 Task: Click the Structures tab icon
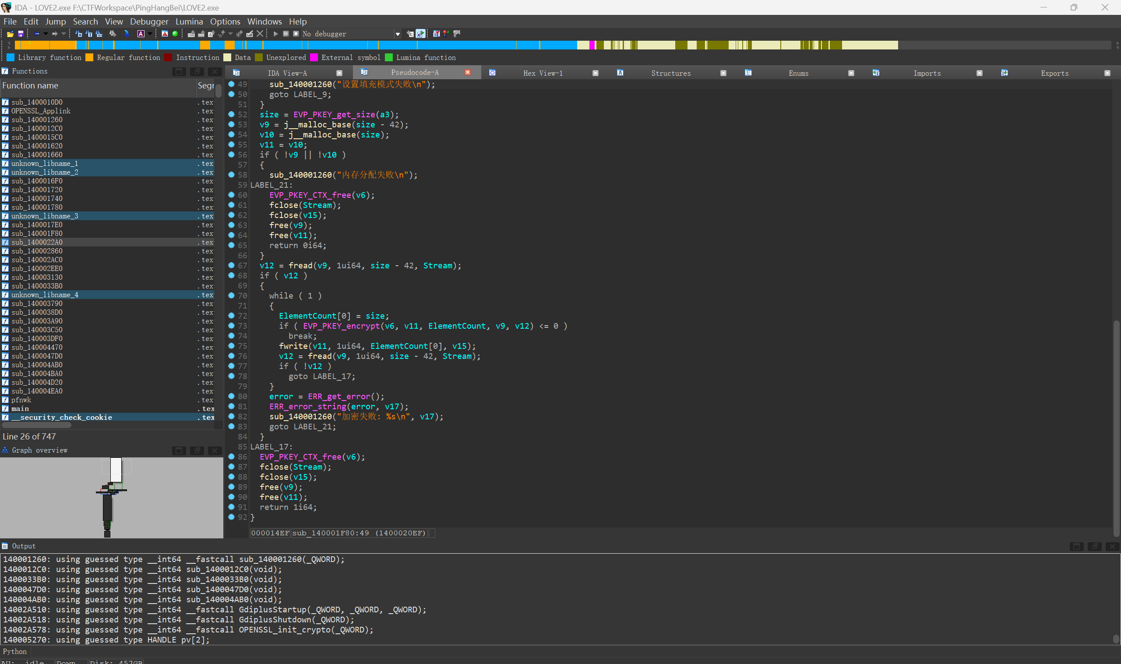coord(620,73)
